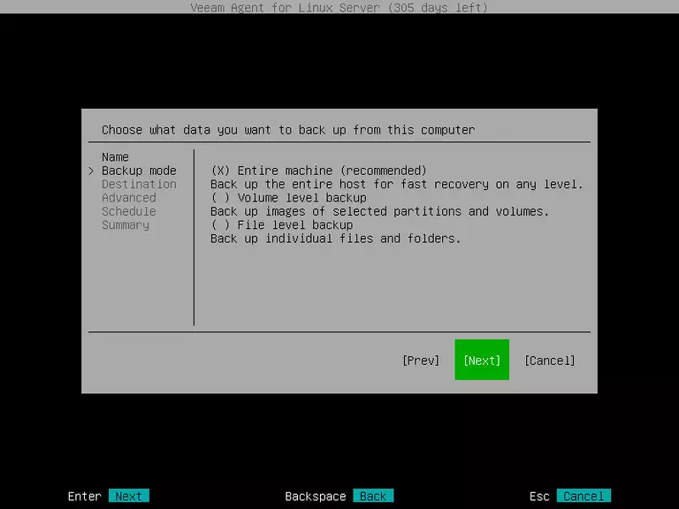Viewport: 679px width, 509px height.
Task: Select Backup mode step in sidebar
Action: coord(139,171)
